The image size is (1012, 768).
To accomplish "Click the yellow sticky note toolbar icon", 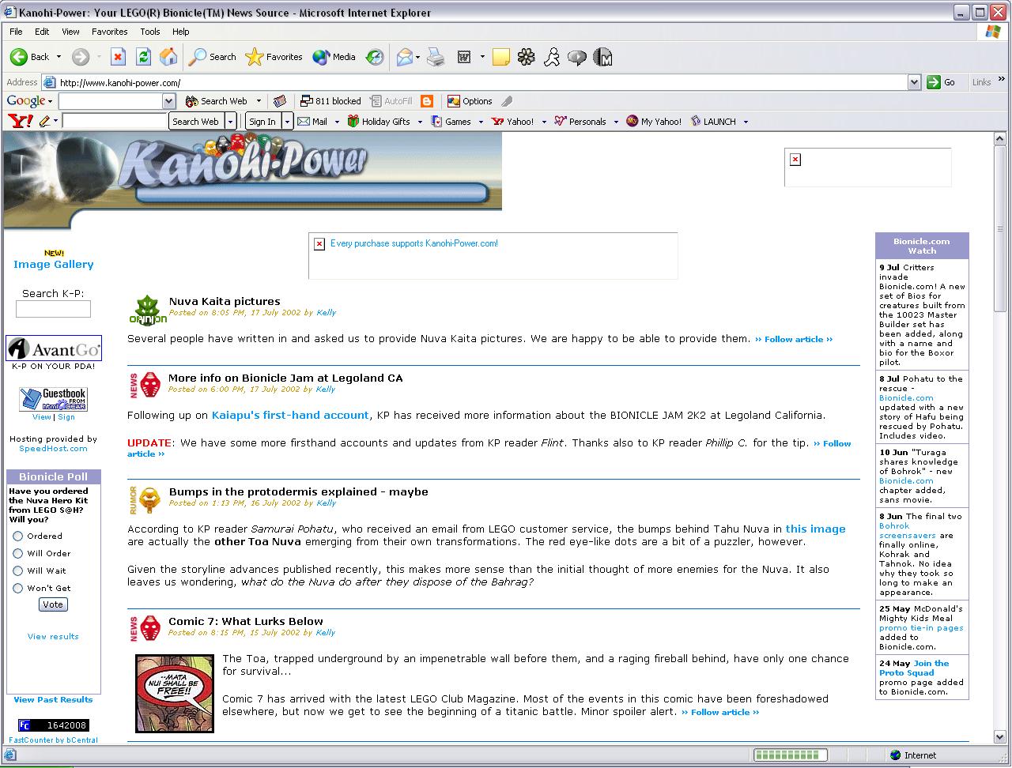I will point(500,57).
